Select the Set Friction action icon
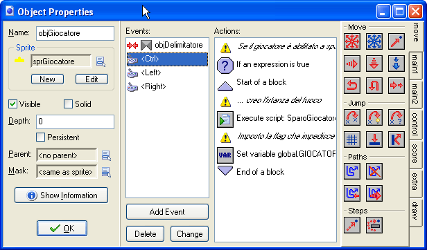 [397, 86]
